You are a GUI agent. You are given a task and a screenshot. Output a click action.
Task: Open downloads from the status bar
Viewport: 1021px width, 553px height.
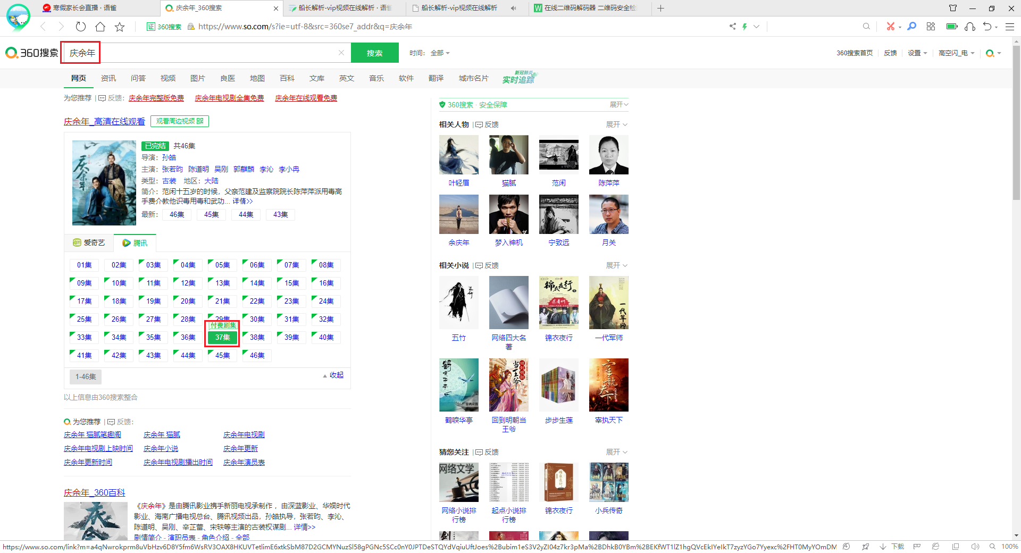pyautogui.click(x=892, y=547)
